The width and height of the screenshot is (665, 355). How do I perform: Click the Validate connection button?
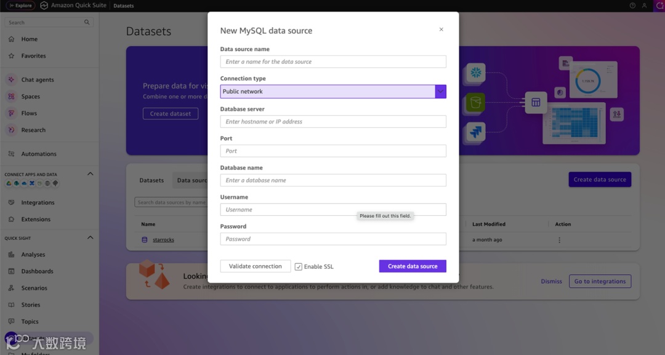256,266
